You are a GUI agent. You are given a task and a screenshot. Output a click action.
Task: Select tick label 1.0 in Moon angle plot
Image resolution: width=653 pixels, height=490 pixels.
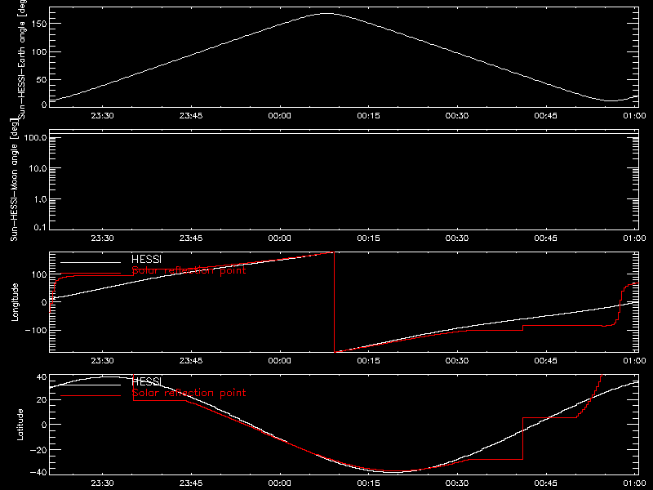pos(40,199)
